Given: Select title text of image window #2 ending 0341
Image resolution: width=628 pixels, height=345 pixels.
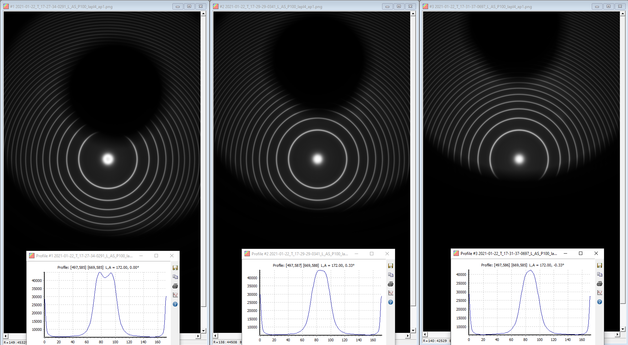Looking at the screenshot, I should tap(271, 7).
